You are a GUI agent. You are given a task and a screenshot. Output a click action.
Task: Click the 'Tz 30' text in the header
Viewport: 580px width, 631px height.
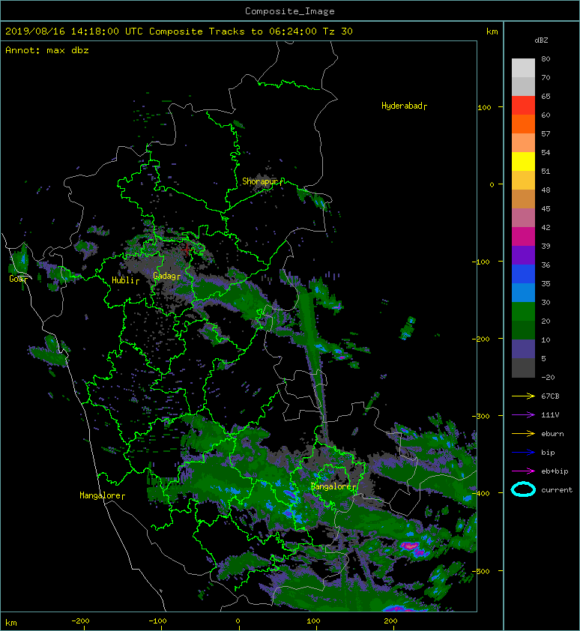(x=338, y=31)
